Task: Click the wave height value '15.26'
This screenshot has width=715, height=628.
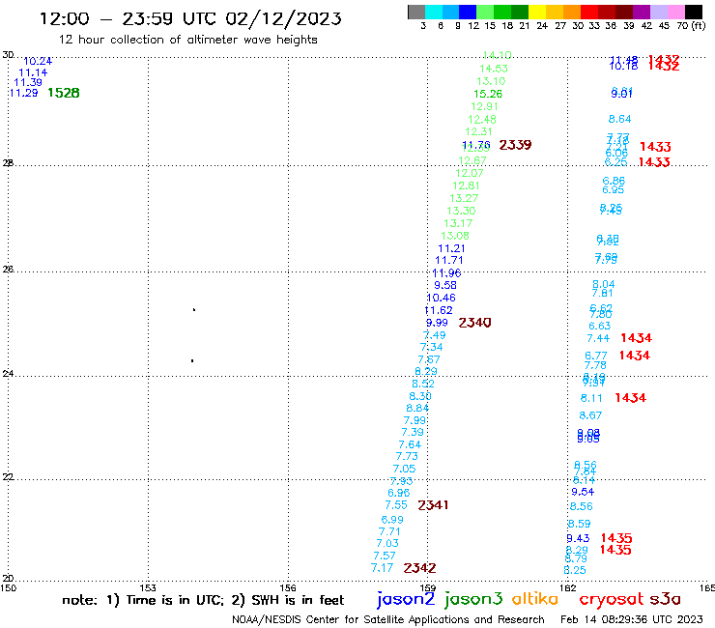Action: (488, 94)
